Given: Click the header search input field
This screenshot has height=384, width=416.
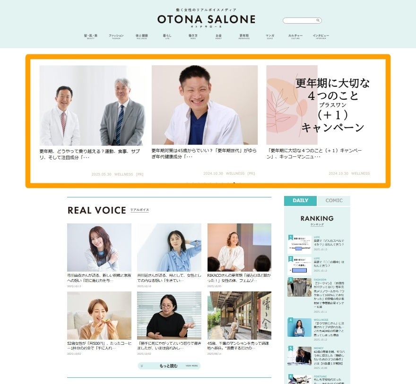Looking at the screenshot, I should (x=300, y=20).
